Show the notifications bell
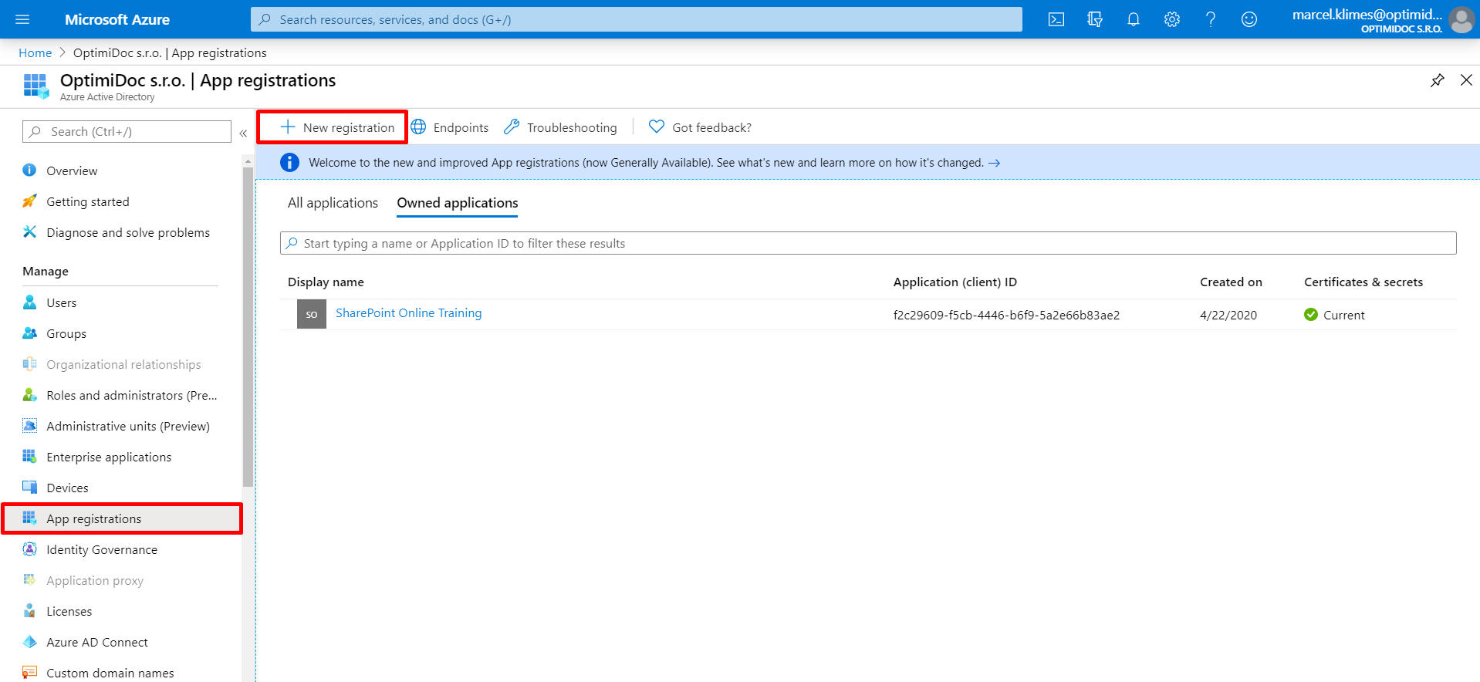 coord(1134,19)
